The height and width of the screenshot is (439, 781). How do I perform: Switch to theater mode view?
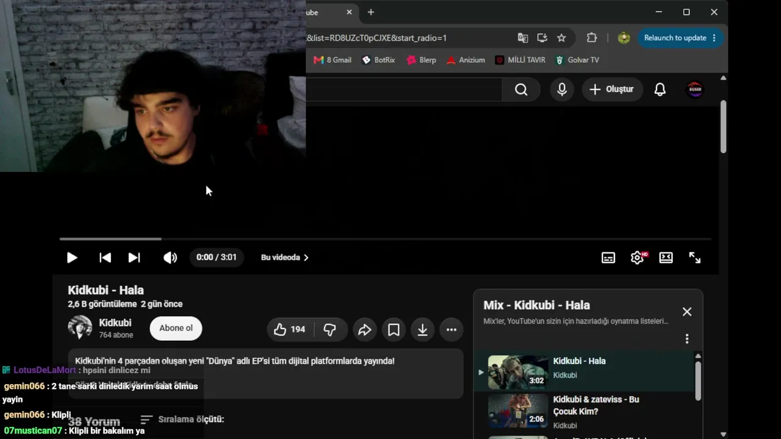pyautogui.click(x=666, y=257)
